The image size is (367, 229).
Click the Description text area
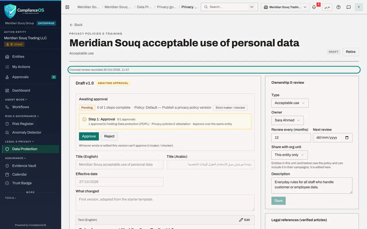point(312,185)
